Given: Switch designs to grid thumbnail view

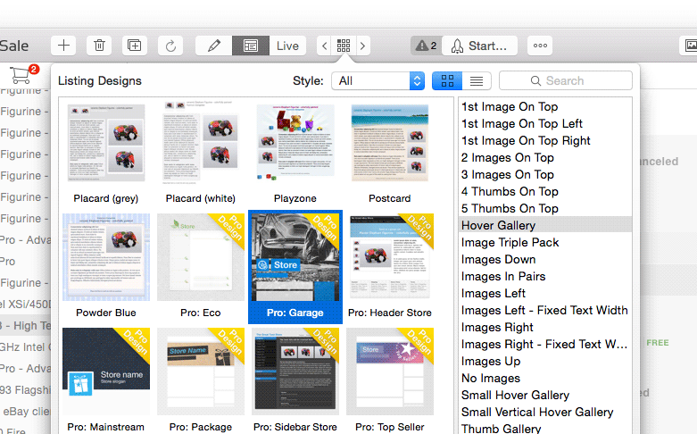Looking at the screenshot, I should 447,80.
